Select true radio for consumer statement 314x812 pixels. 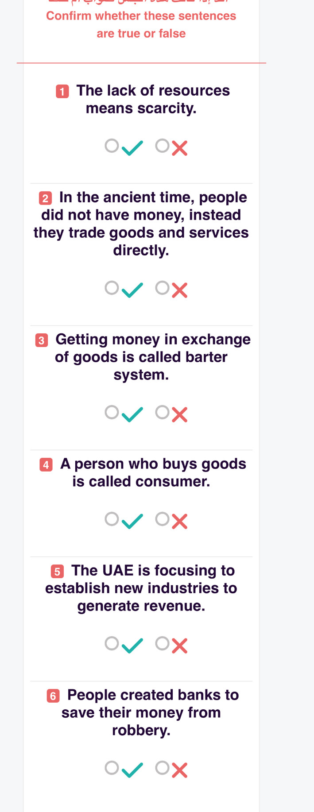pos(112,519)
